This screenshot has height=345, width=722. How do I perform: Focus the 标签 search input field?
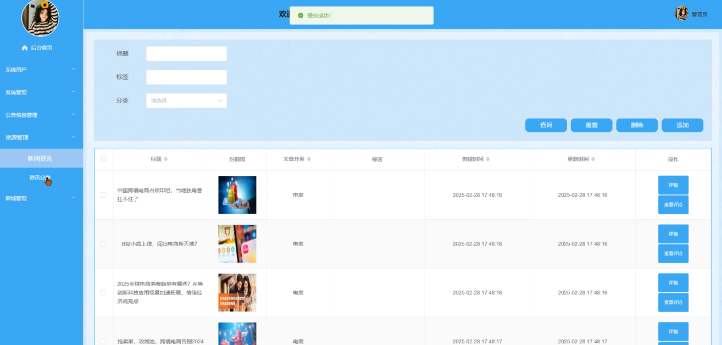186,77
